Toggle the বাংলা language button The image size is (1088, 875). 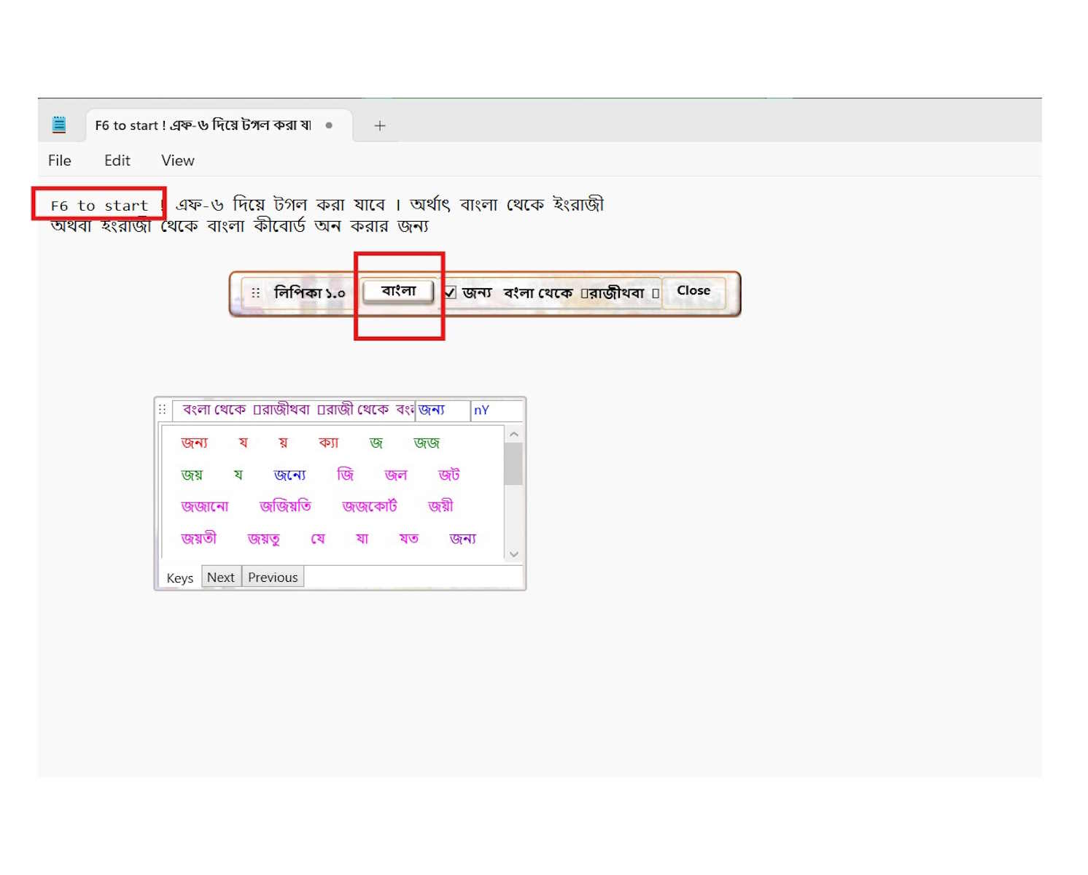pyautogui.click(x=398, y=291)
